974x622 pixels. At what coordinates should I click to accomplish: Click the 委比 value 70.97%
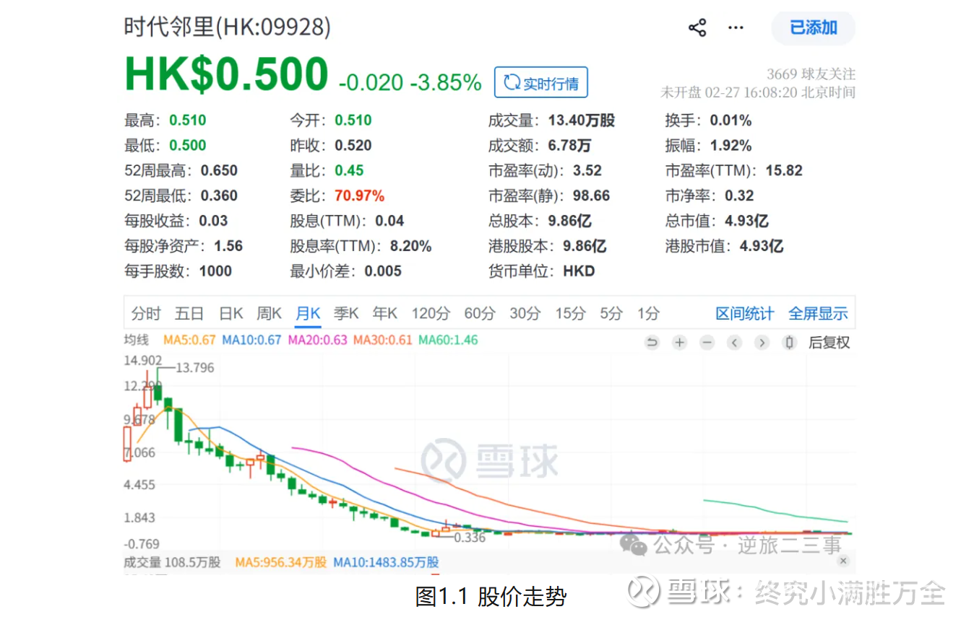pos(359,196)
